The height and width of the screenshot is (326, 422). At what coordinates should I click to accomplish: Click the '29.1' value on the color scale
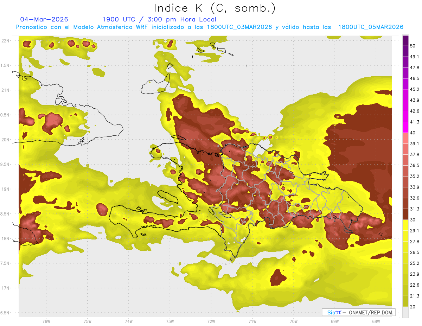pyautogui.click(x=415, y=231)
